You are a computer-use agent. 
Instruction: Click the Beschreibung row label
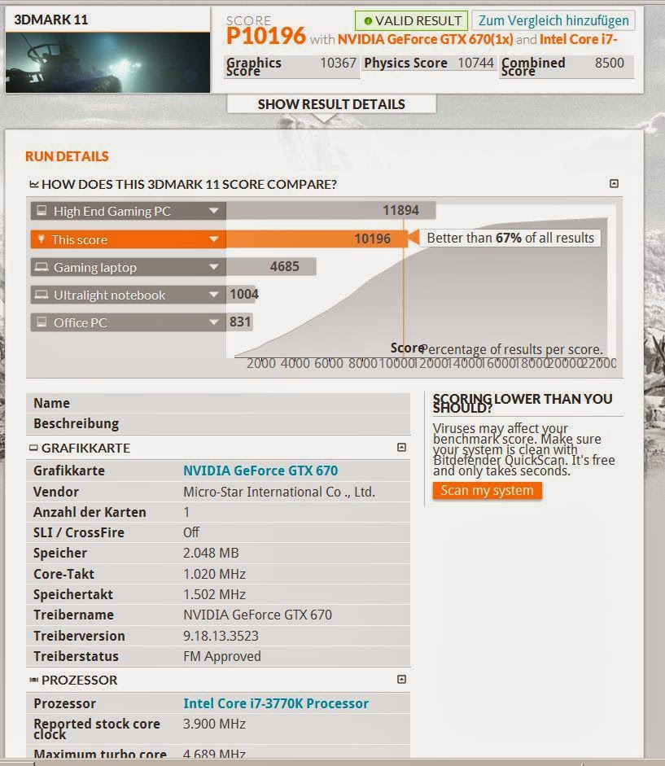click(77, 423)
